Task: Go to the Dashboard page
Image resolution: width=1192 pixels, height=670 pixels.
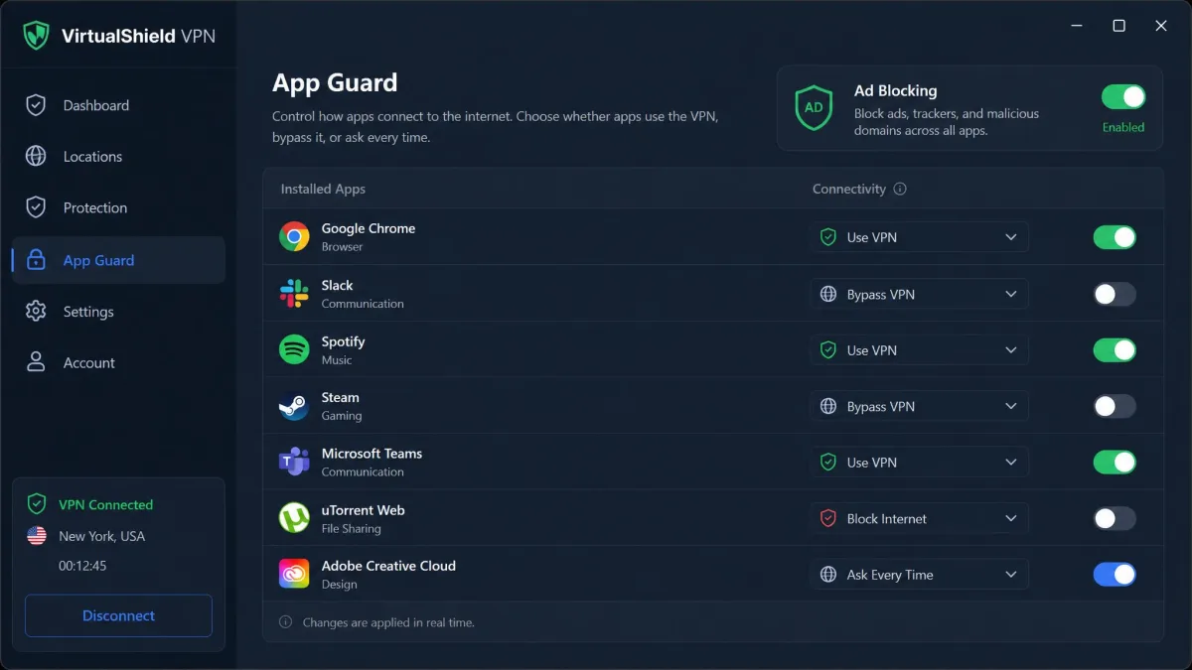Action: [x=118, y=105]
